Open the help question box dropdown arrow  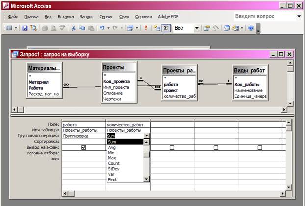pyautogui.click(x=299, y=16)
